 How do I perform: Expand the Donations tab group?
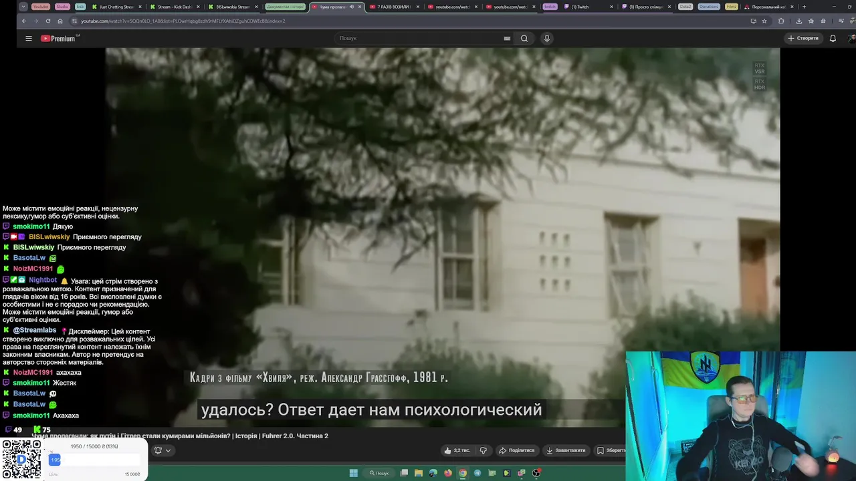[708, 7]
